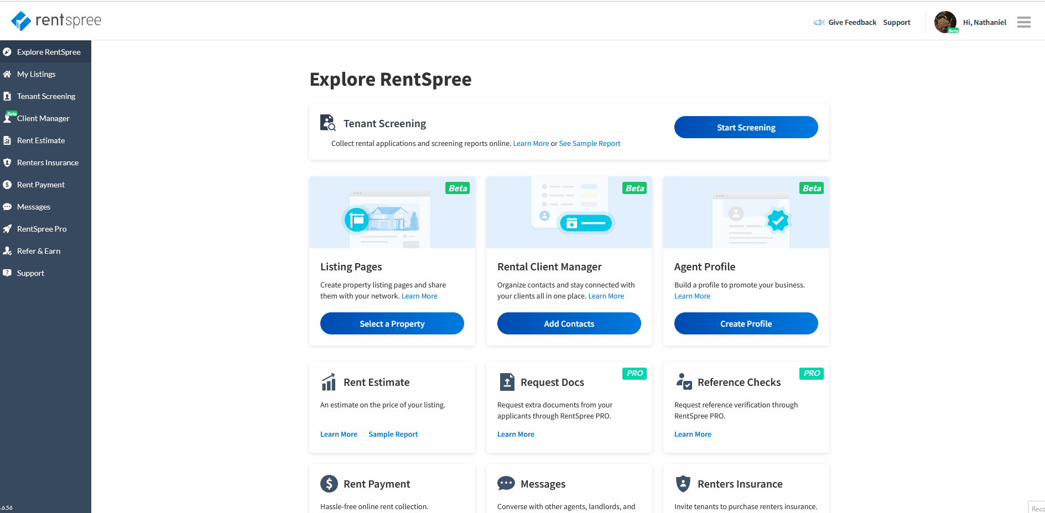Click the Create Profile button
This screenshot has width=1045, height=513.
[746, 323]
